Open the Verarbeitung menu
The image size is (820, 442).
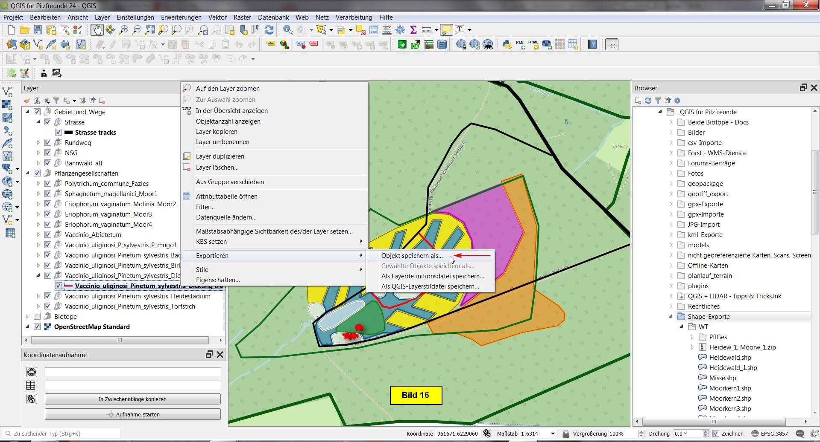(354, 17)
